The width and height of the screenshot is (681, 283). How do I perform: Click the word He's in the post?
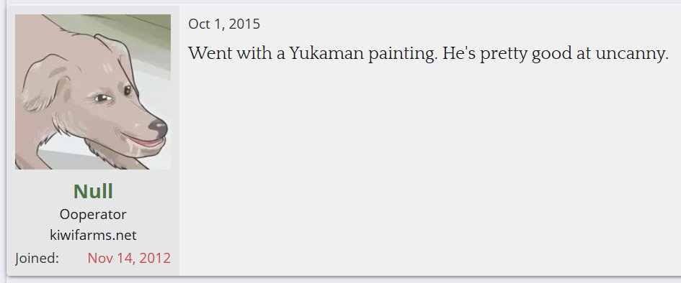(x=460, y=54)
